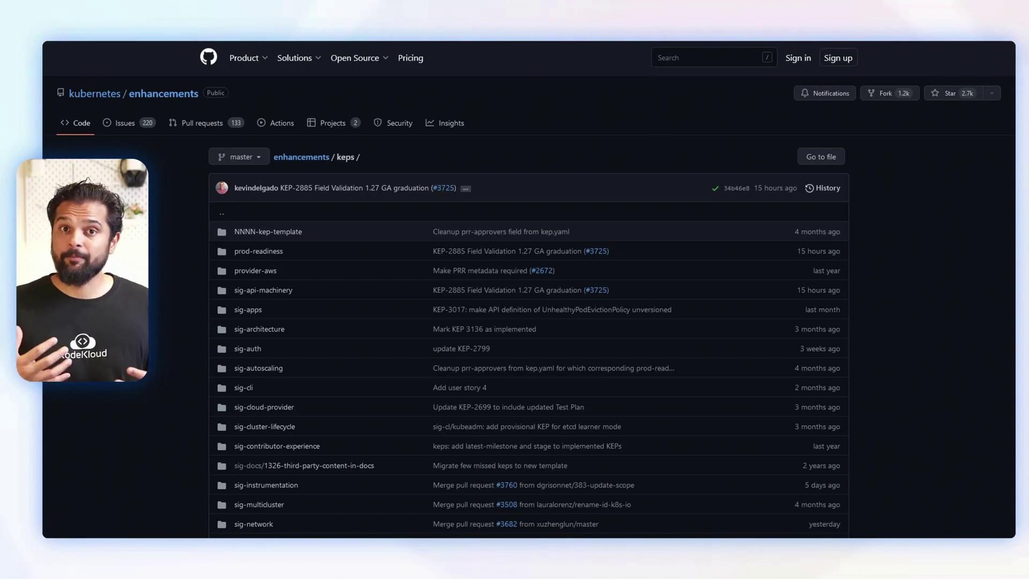The image size is (1029, 579).
Task: Click the GitHub octocat logo
Action: [208, 57]
